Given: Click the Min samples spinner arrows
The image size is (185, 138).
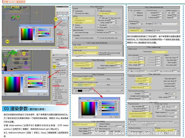Looking at the screenshot, I should 121,63.
